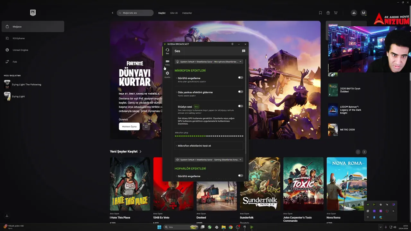411x231 pixels.
Task: Click the taskbar Ara search box
Action: 181,227
